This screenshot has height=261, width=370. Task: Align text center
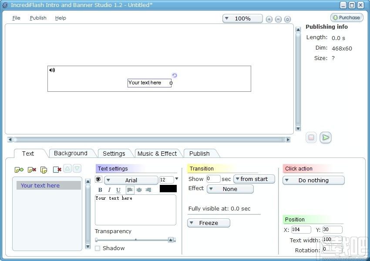pyautogui.click(x=139, y=190)
